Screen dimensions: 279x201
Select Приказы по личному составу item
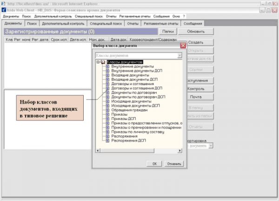point(134,131)
